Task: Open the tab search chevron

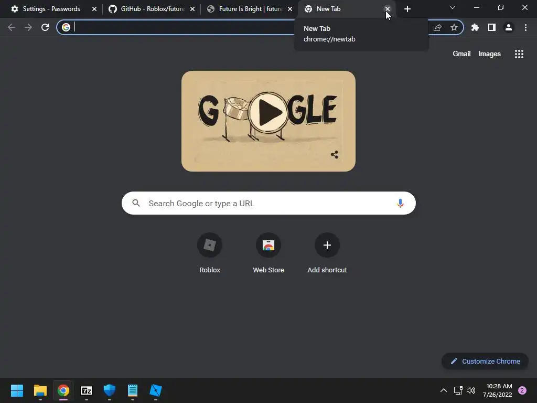Action: click(453, 7)
